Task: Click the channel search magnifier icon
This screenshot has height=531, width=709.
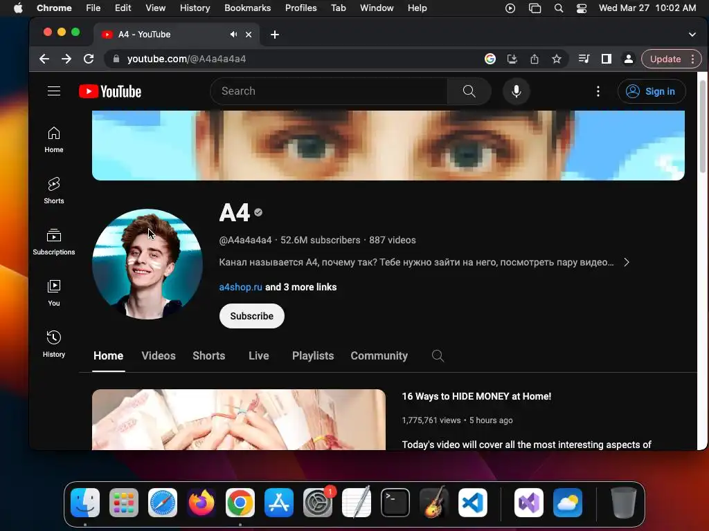Action: [438, 356]
